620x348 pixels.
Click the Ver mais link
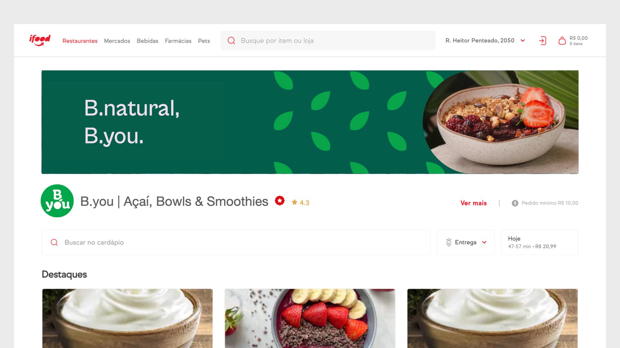click(473, 203)
